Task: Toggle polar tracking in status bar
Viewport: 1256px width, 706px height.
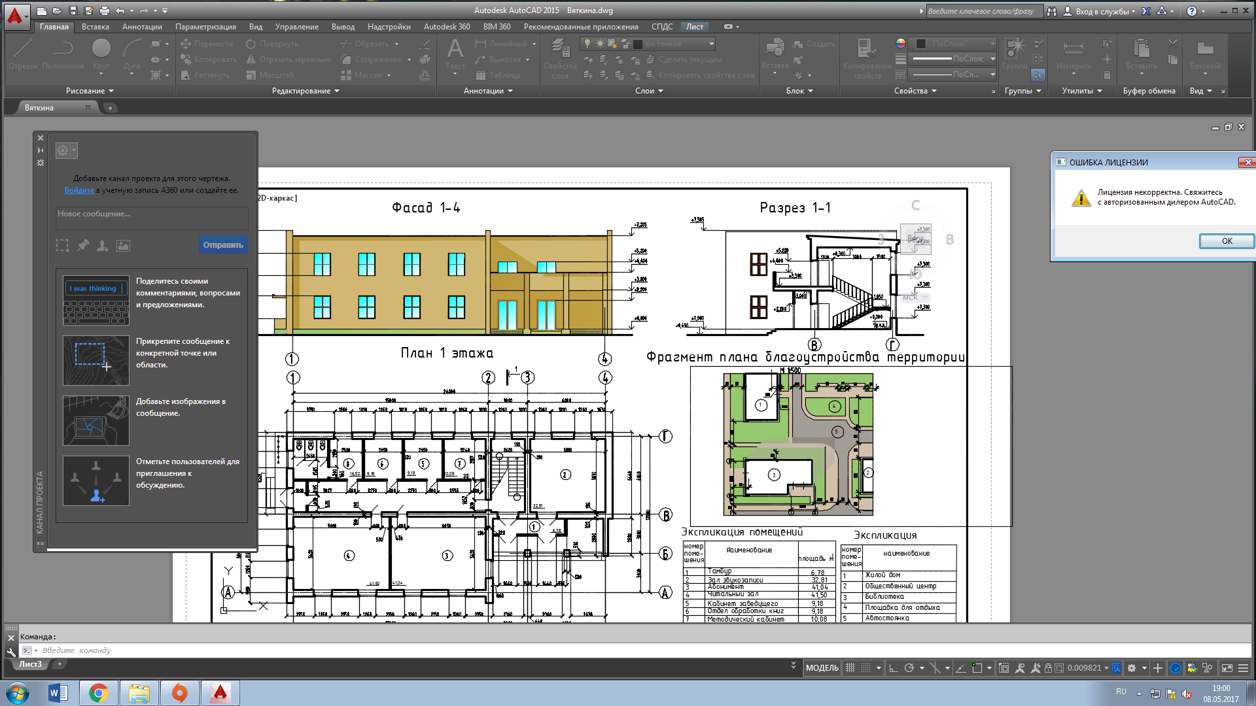Action: [x=909, y=668]
